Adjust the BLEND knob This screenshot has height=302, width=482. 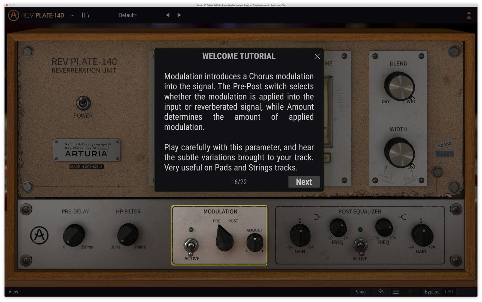(x=399, y=86)
